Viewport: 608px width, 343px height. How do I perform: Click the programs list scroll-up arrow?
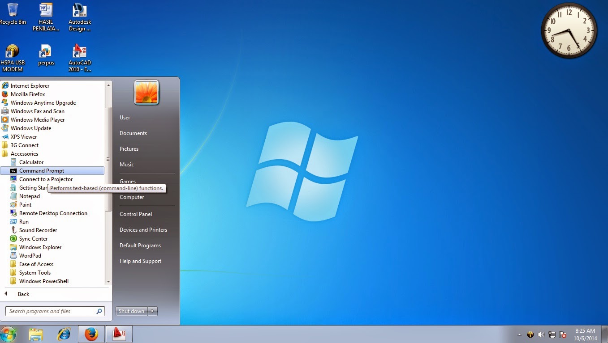[x=108, y=85]
